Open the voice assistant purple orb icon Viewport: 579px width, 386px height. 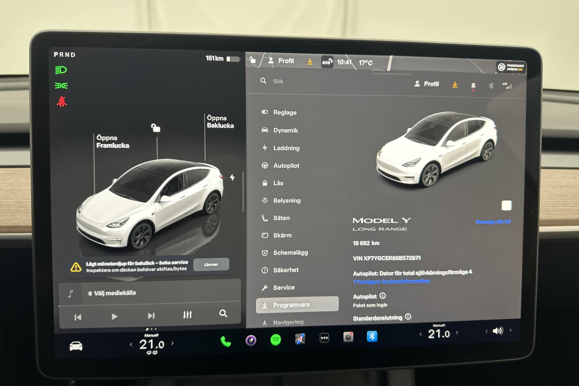coord(251,340)
